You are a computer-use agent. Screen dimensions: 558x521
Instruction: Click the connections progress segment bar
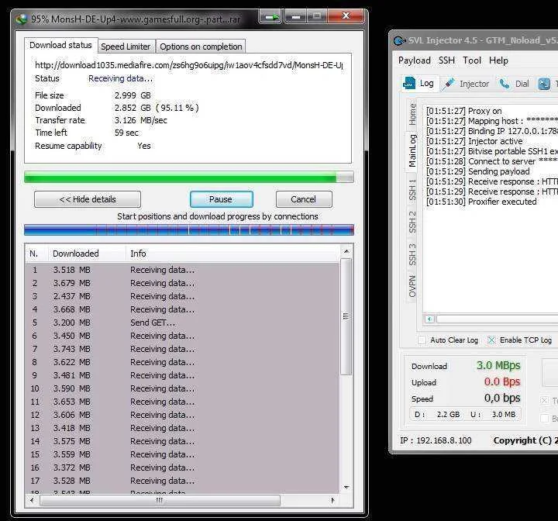[189, 230]
